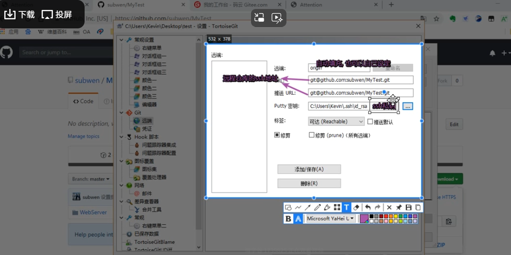
Task: Pick the black color swatch
Action: coord(371,216)
